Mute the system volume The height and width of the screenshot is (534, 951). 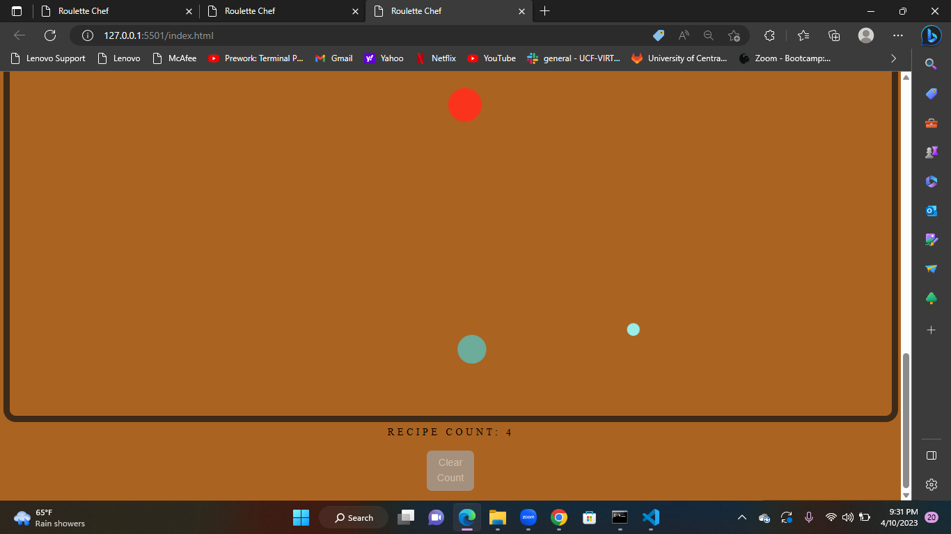click(x=847, y=517)
